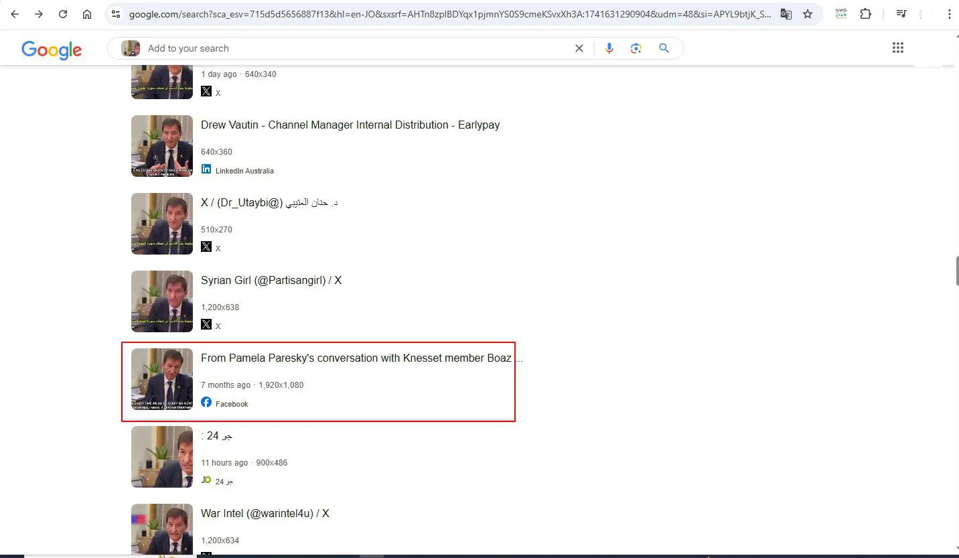Click the "1 day ago" text
The width and height of the screenshot is (959, 558).
click(219, 74)
